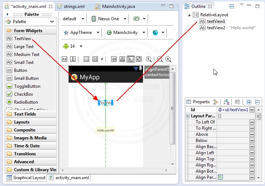Open the gravity dropdown arrow in layout toolbar

click(x=102, y=59)
